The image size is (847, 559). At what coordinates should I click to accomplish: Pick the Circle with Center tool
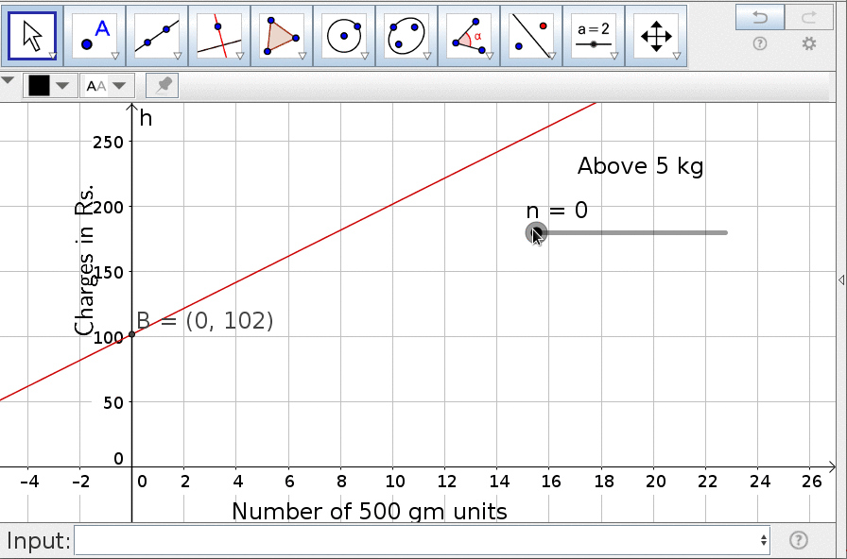click(x=344, y=33)
